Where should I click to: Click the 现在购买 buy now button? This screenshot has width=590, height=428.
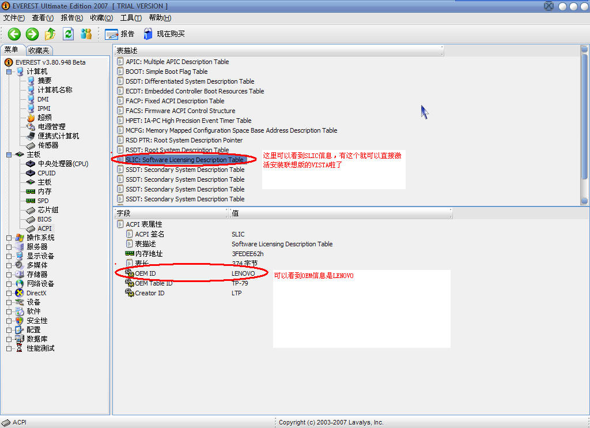pos(164,34)
